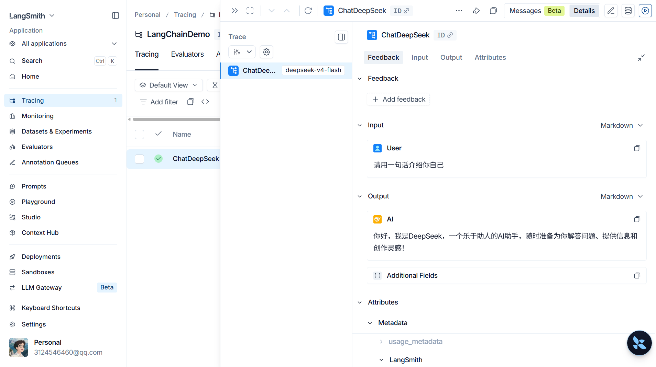Open the Playground page
Screen dimensions: 656x367
pyautogui.click(x=63, y=202)
